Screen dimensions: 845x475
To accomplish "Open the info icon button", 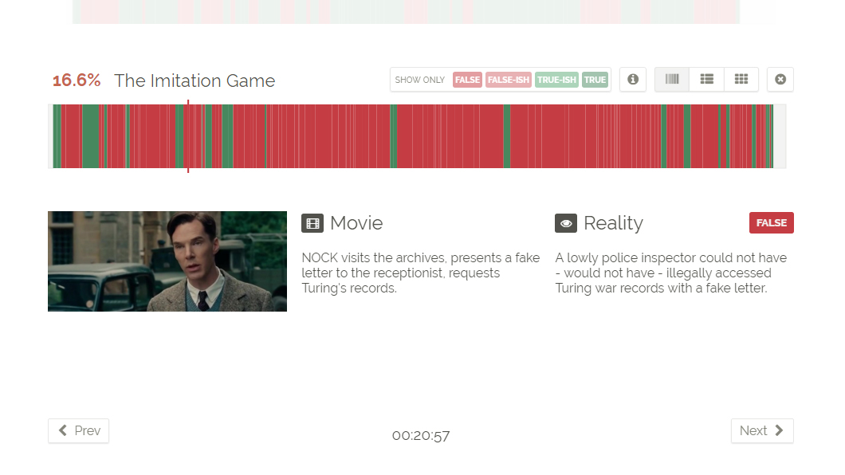I will (x=633, y=80).
